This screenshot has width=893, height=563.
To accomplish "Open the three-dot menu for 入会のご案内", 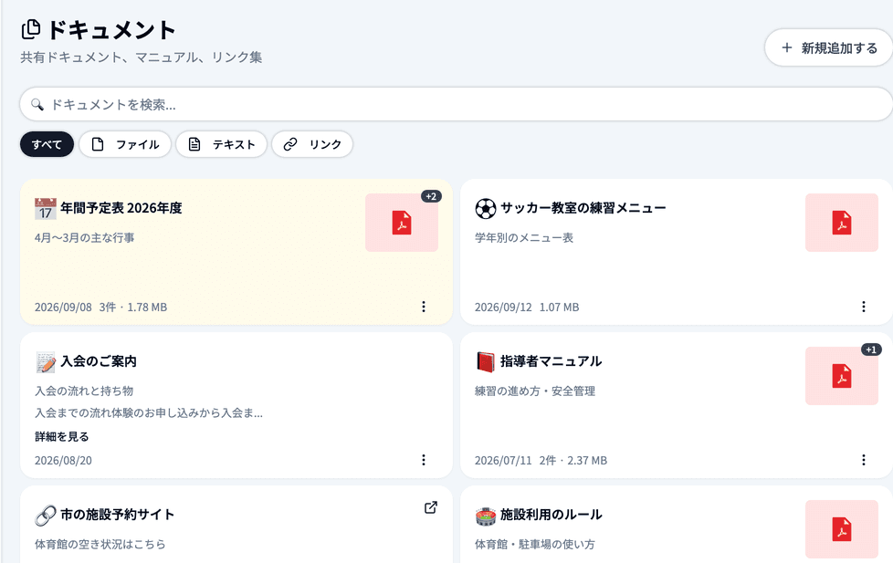I will coord(423,460).
